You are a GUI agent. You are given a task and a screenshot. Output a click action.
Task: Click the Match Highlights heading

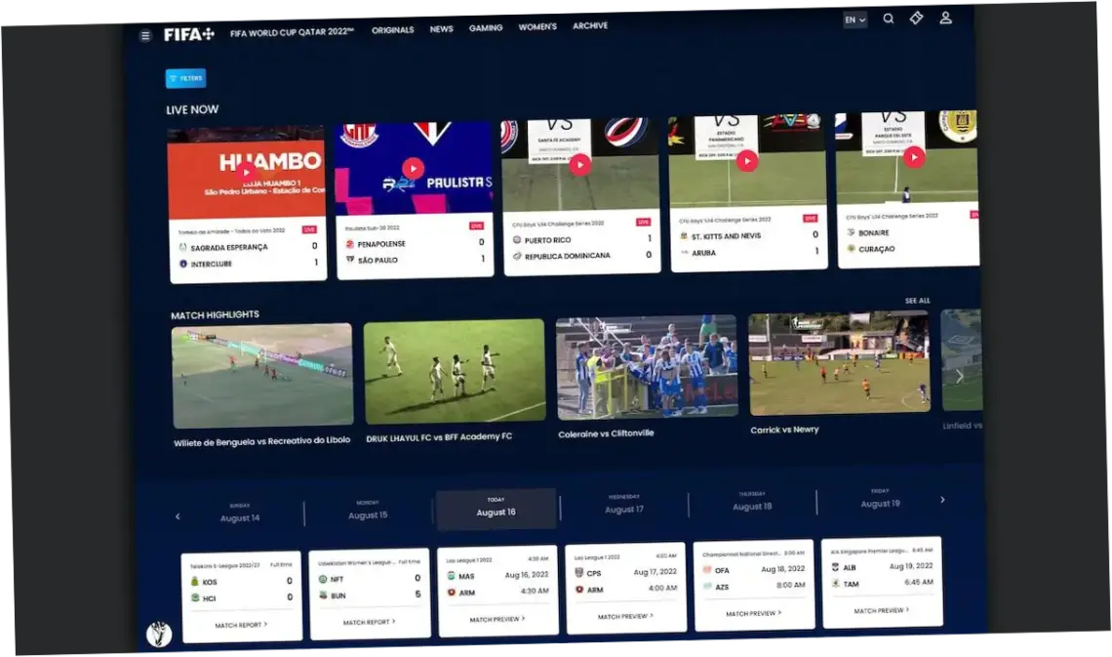coord(215,315)
